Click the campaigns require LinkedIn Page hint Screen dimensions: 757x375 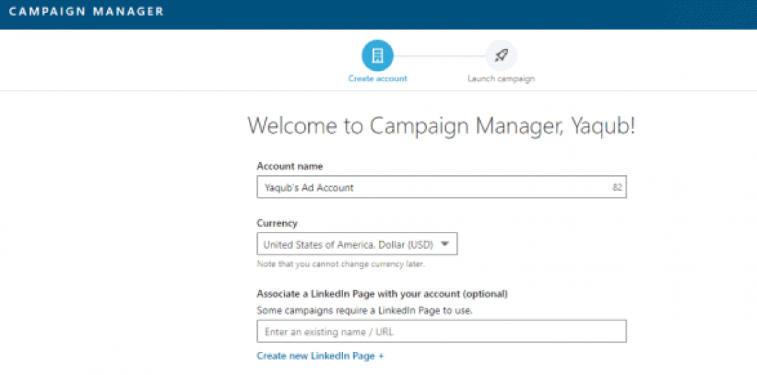[x=364, y=310]
